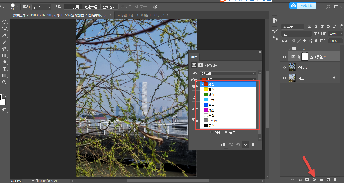344x183 pixels.
Task: Switch to the 未标题-1 document tab
Action: 141,15
